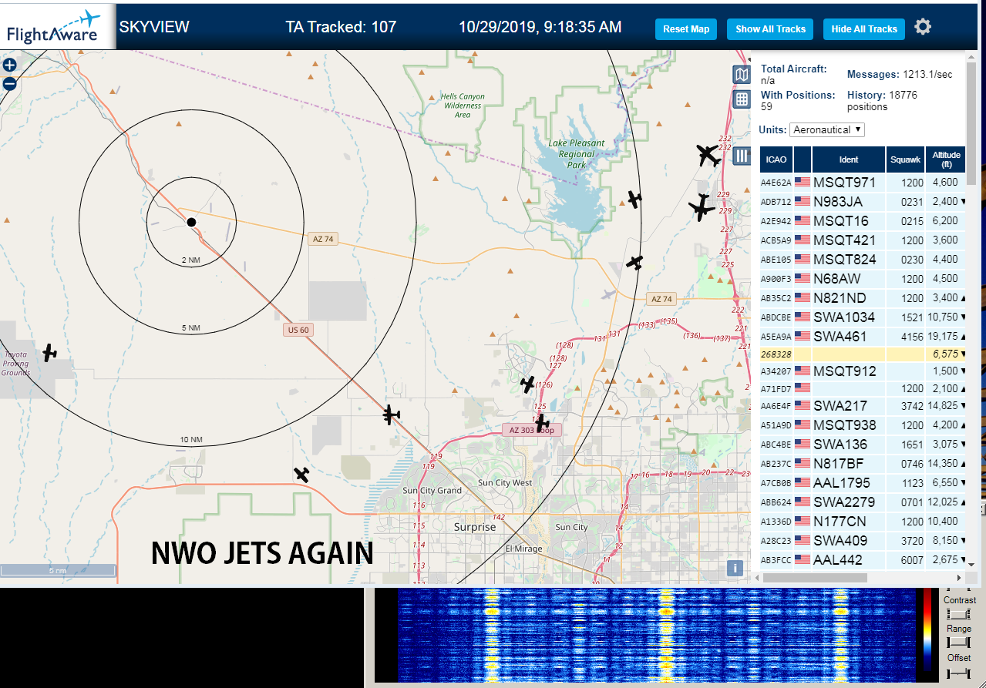This screenshot has height=688, width=986.
Task: Select the AAL1795 aircraft row
Action: pyautogui.click(x=863, y=483)
